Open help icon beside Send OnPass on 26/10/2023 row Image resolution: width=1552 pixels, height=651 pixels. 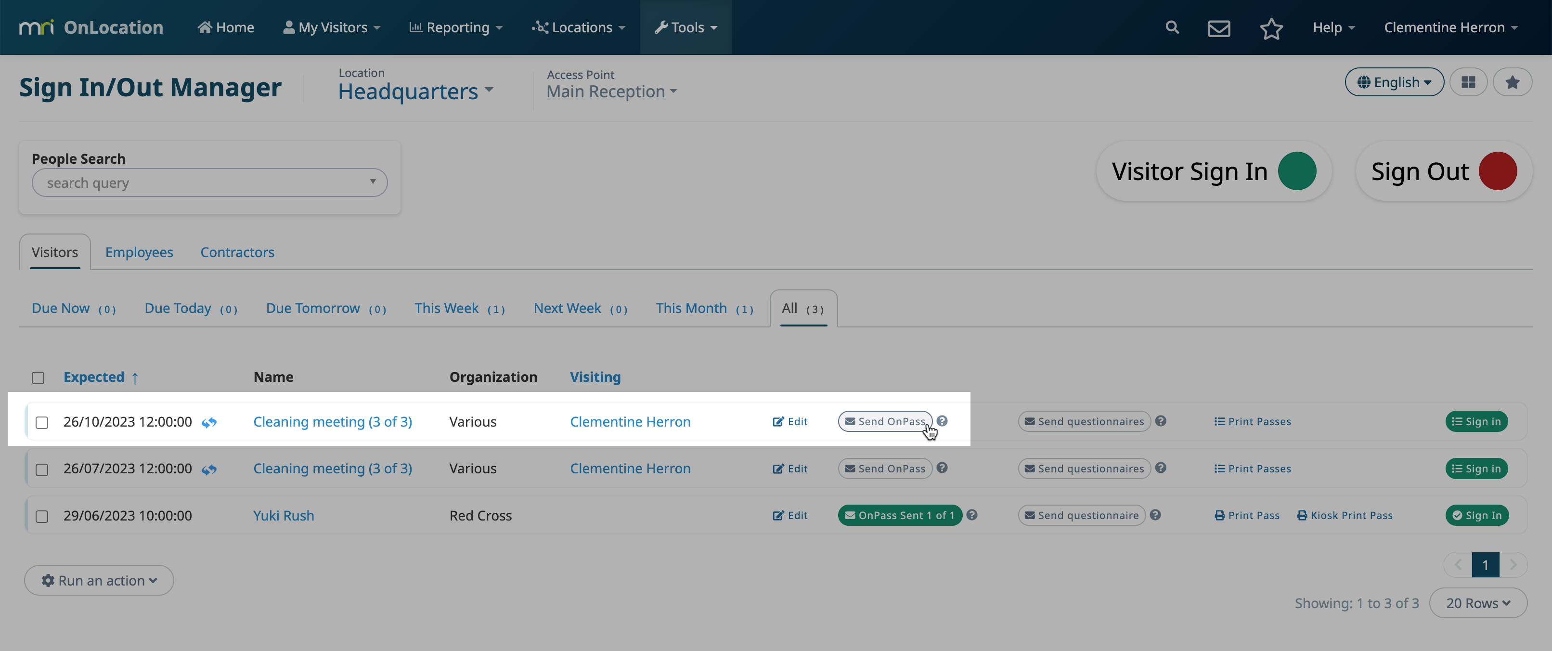pos(942,421)
